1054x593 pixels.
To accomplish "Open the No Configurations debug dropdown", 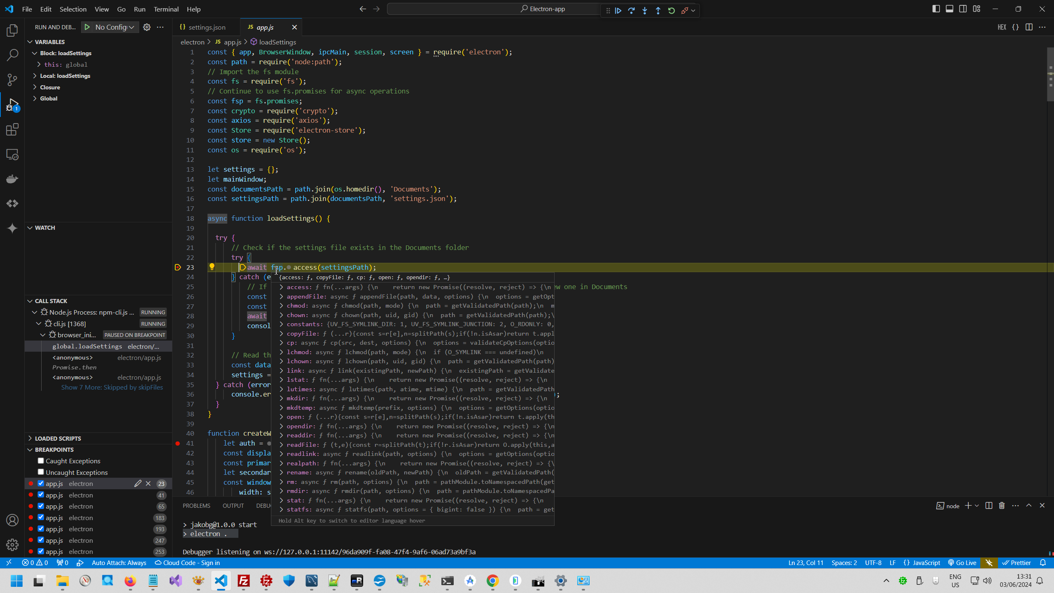I will point(114,27).
